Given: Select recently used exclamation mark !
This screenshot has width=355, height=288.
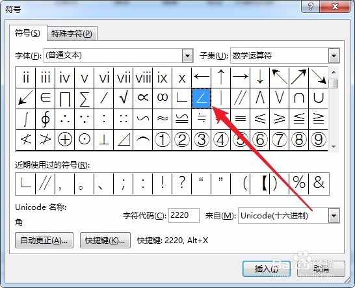Looking at the screenshot, I should click(x=163, y=183).
